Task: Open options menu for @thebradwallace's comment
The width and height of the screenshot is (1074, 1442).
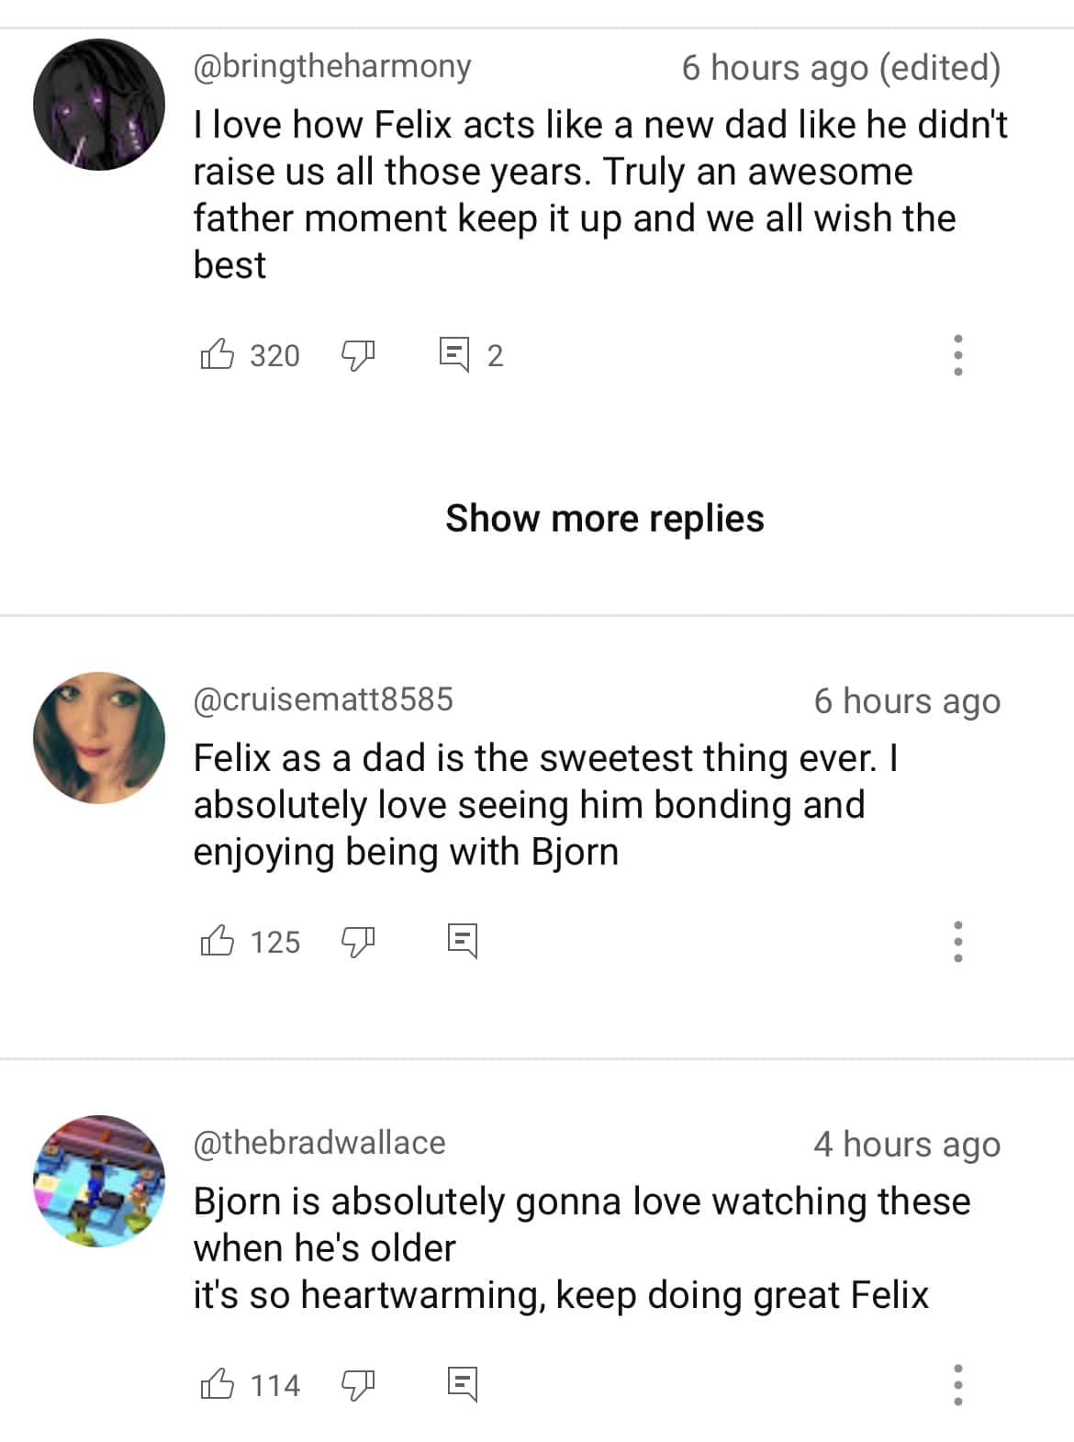Action: click(x=957, y=1384)
